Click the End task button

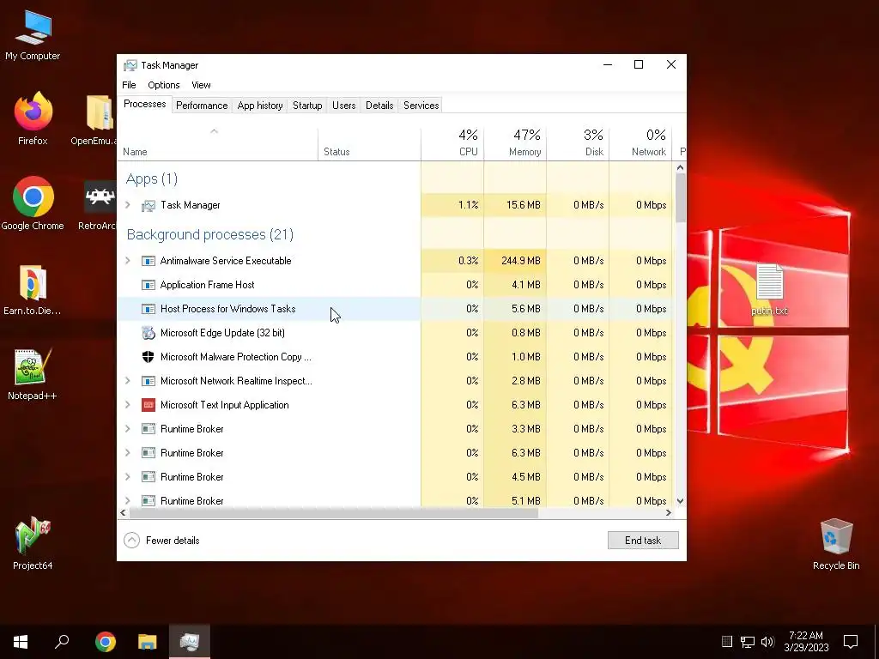(643, 541)
